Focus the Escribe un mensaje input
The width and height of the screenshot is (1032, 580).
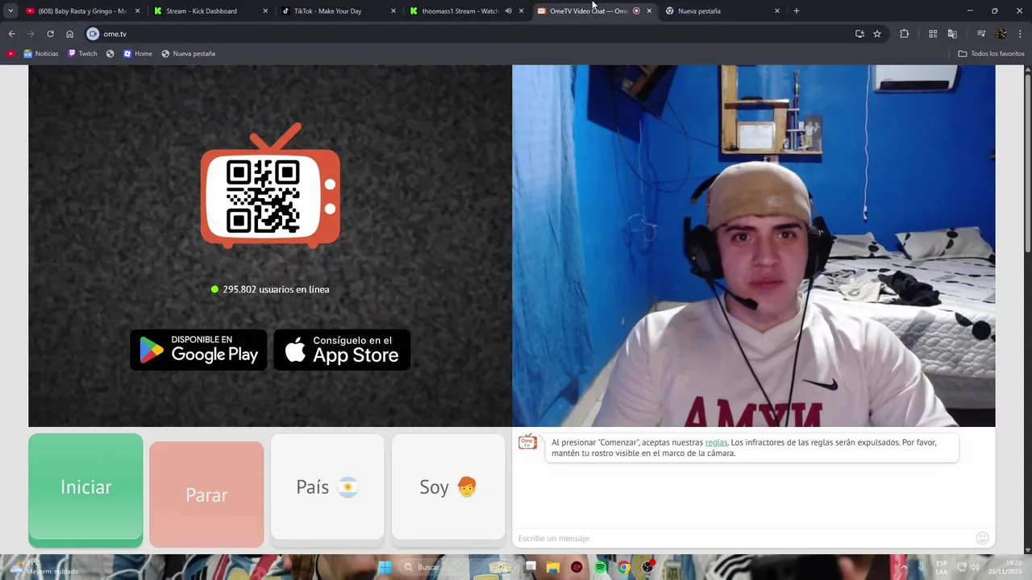pos(742,538)
